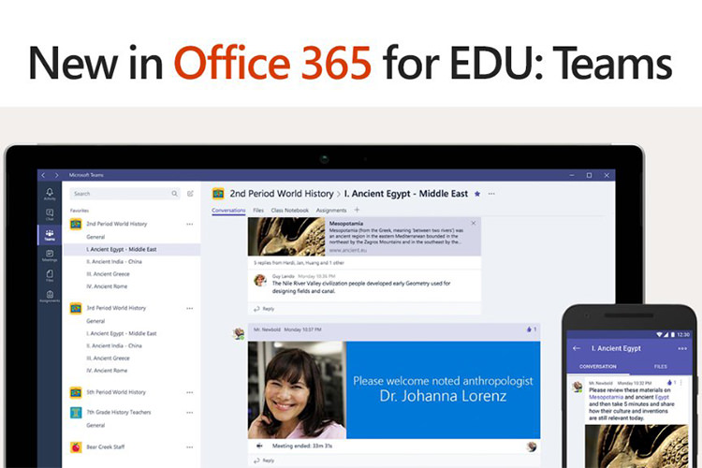Click Bear Creek Staff team name

tap(105, 447)
